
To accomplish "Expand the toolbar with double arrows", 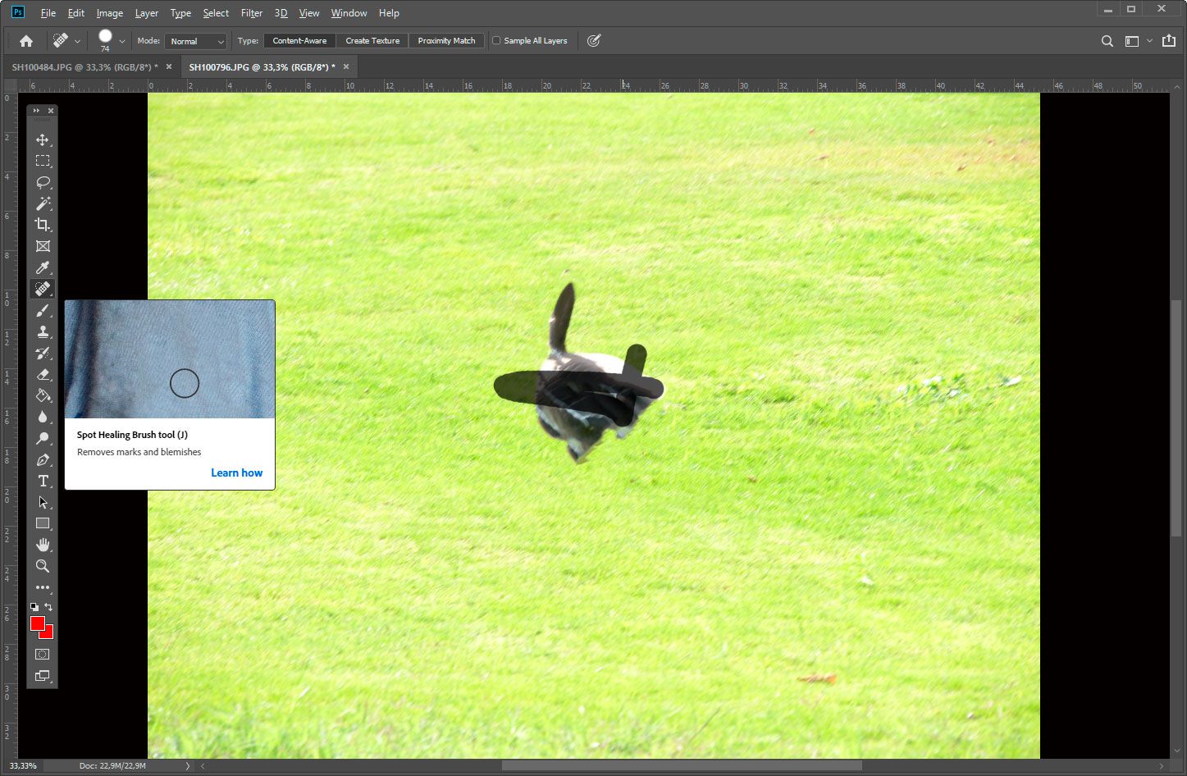I will [x=36, y=111].
